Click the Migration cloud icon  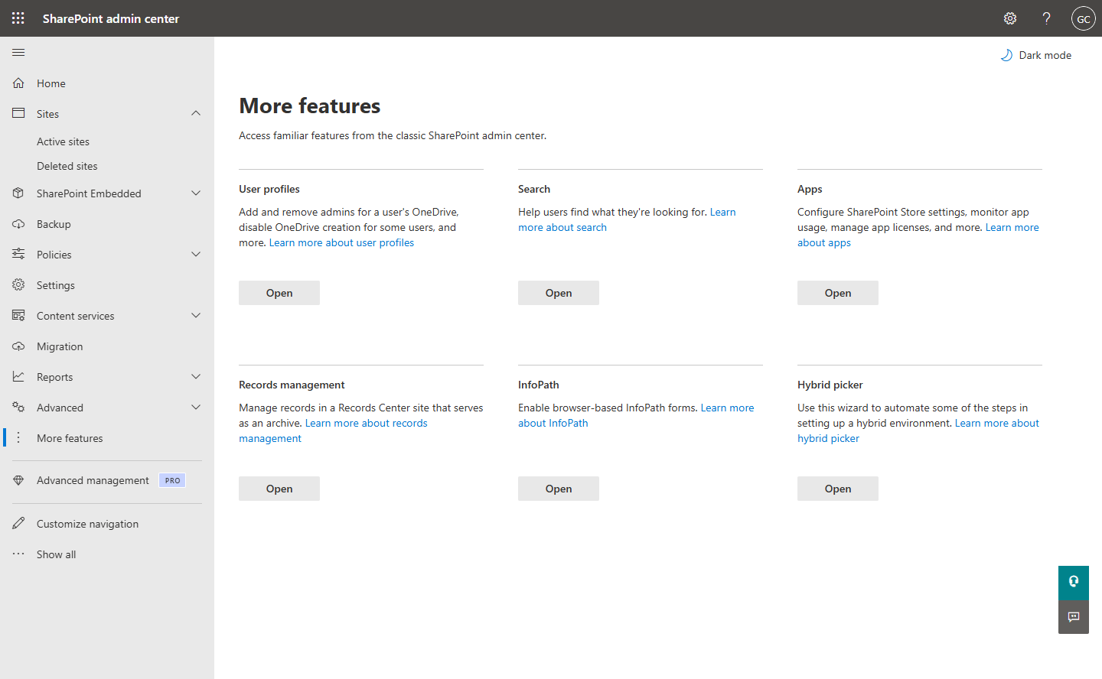pyautogui.click(x=18, y=346)
